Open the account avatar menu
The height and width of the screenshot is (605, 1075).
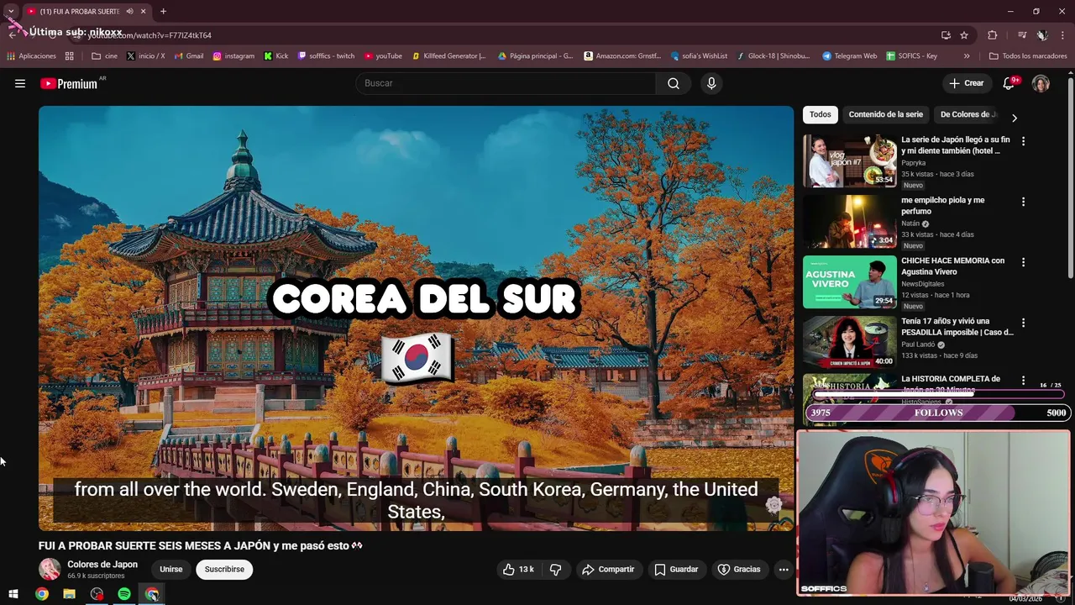pyautogui.click(x=1041, y=83)
